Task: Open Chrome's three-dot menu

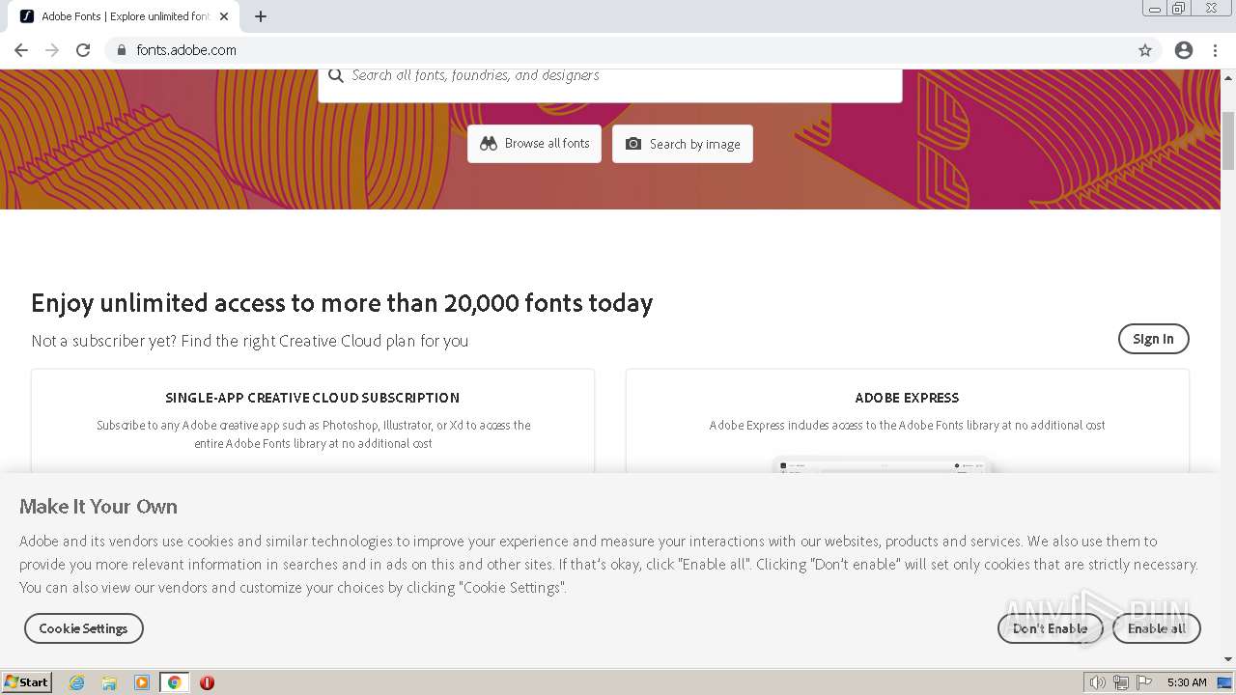Action: [x=1215, y=50]
